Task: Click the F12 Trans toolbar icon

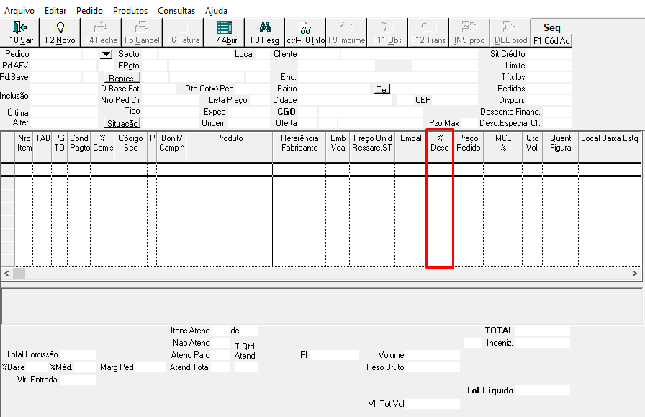Action: click(428, 32)
